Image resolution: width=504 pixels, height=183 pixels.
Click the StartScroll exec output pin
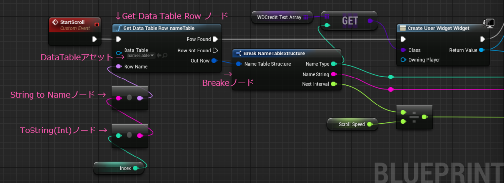pos(94,39)
